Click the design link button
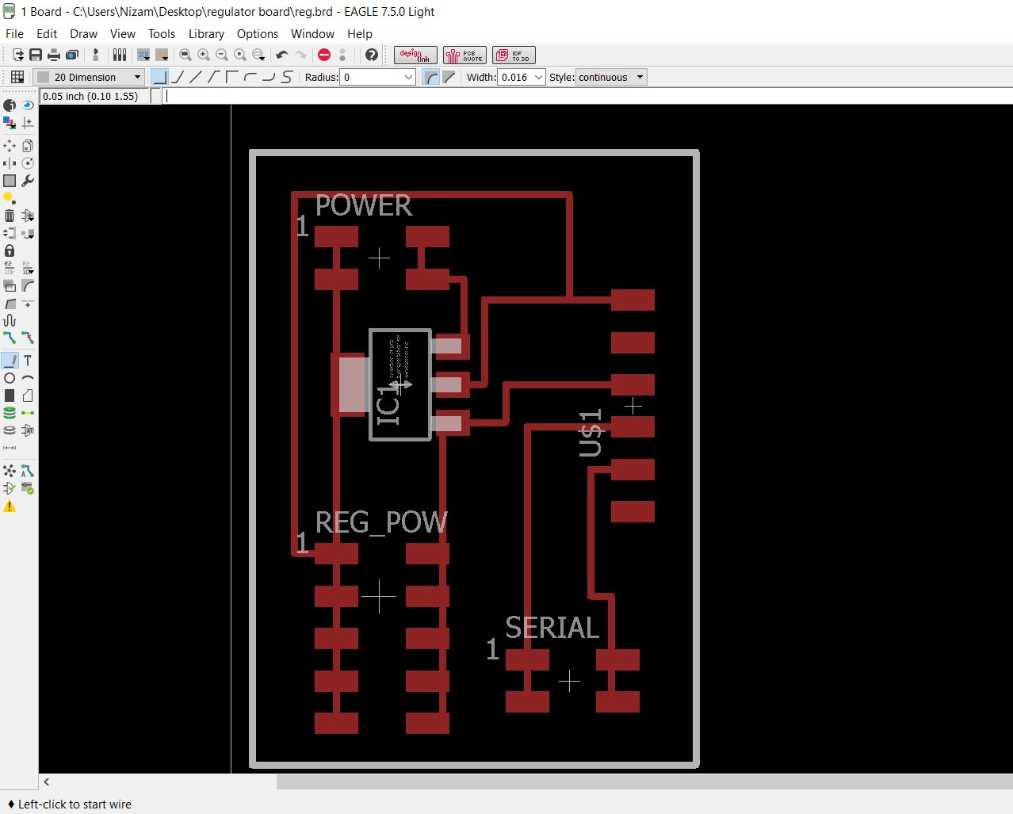This screenshot has width=1013, height=814. pos(415,55)
